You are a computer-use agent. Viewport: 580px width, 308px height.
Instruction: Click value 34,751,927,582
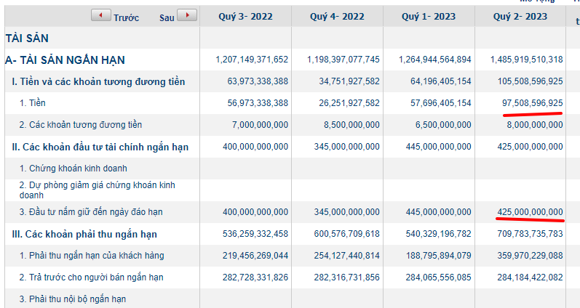349,81
